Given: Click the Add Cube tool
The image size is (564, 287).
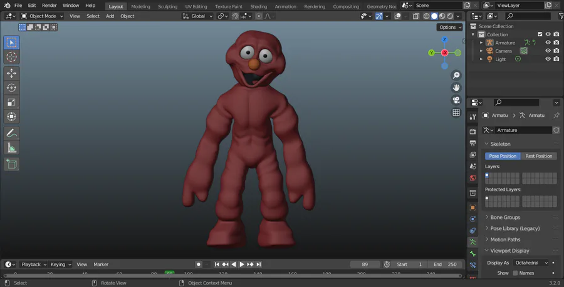Looking at the screenshot, I should [x=11, y=164].
